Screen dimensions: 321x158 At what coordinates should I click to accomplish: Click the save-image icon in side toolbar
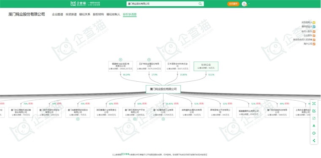point(314,118)
